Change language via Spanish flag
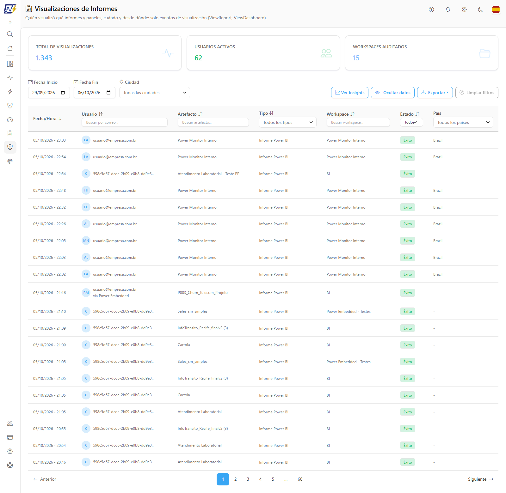The height and width of the screenshot is (493, 506). click(496, 9)
